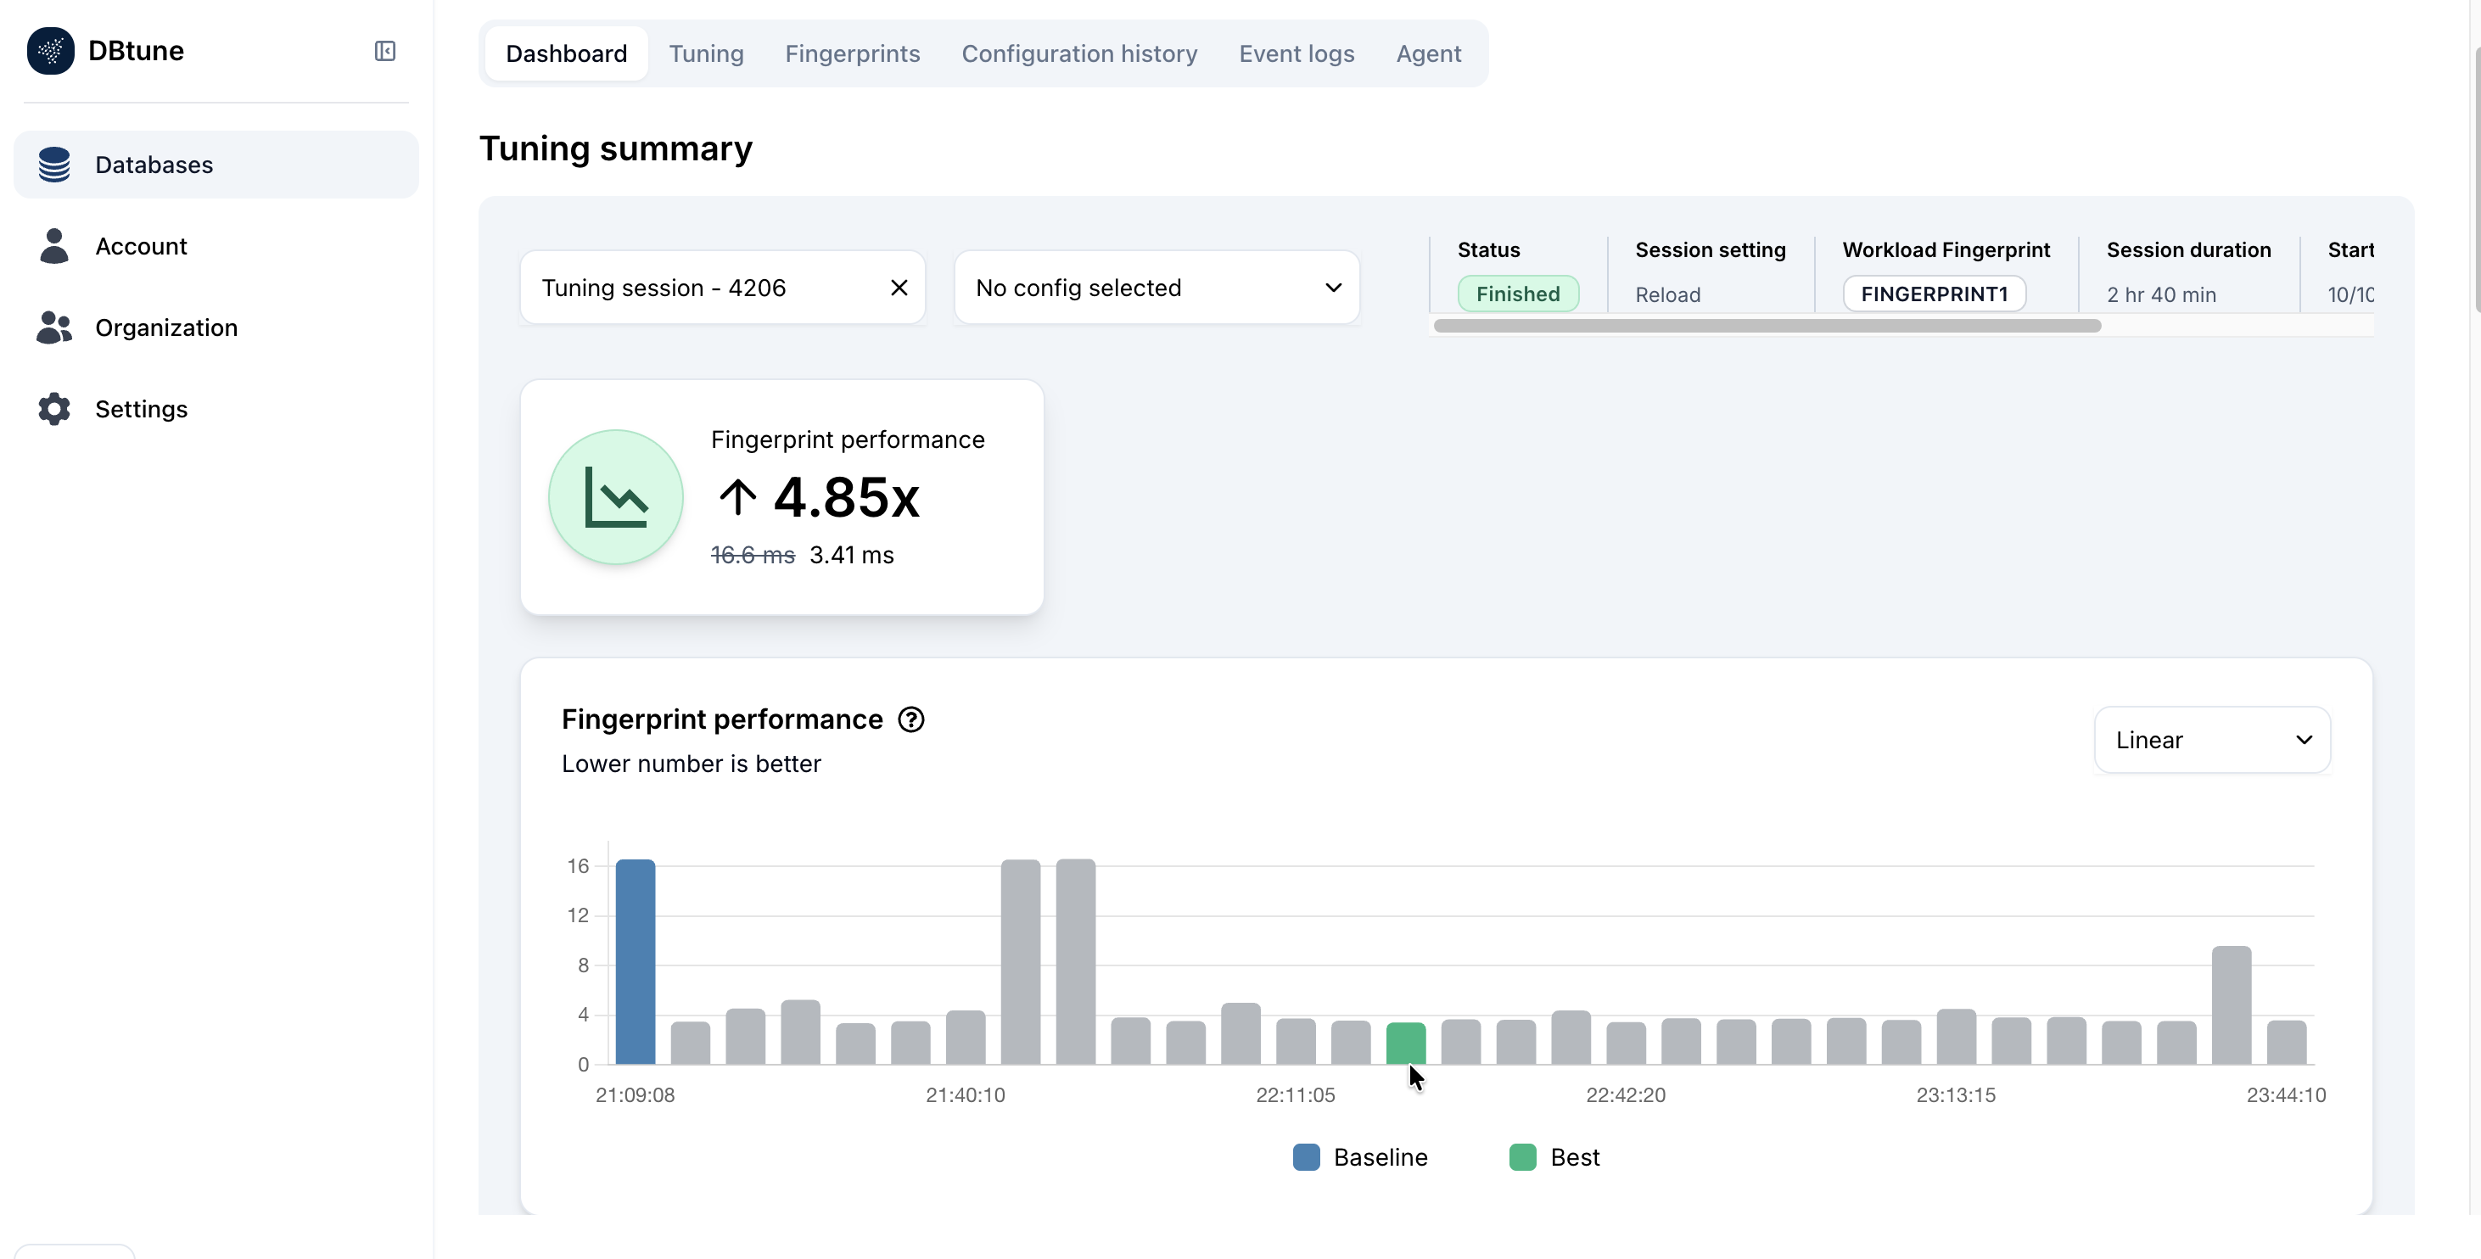
Task: Collapse the sidebar panel icon
Action: click(384, 51)
